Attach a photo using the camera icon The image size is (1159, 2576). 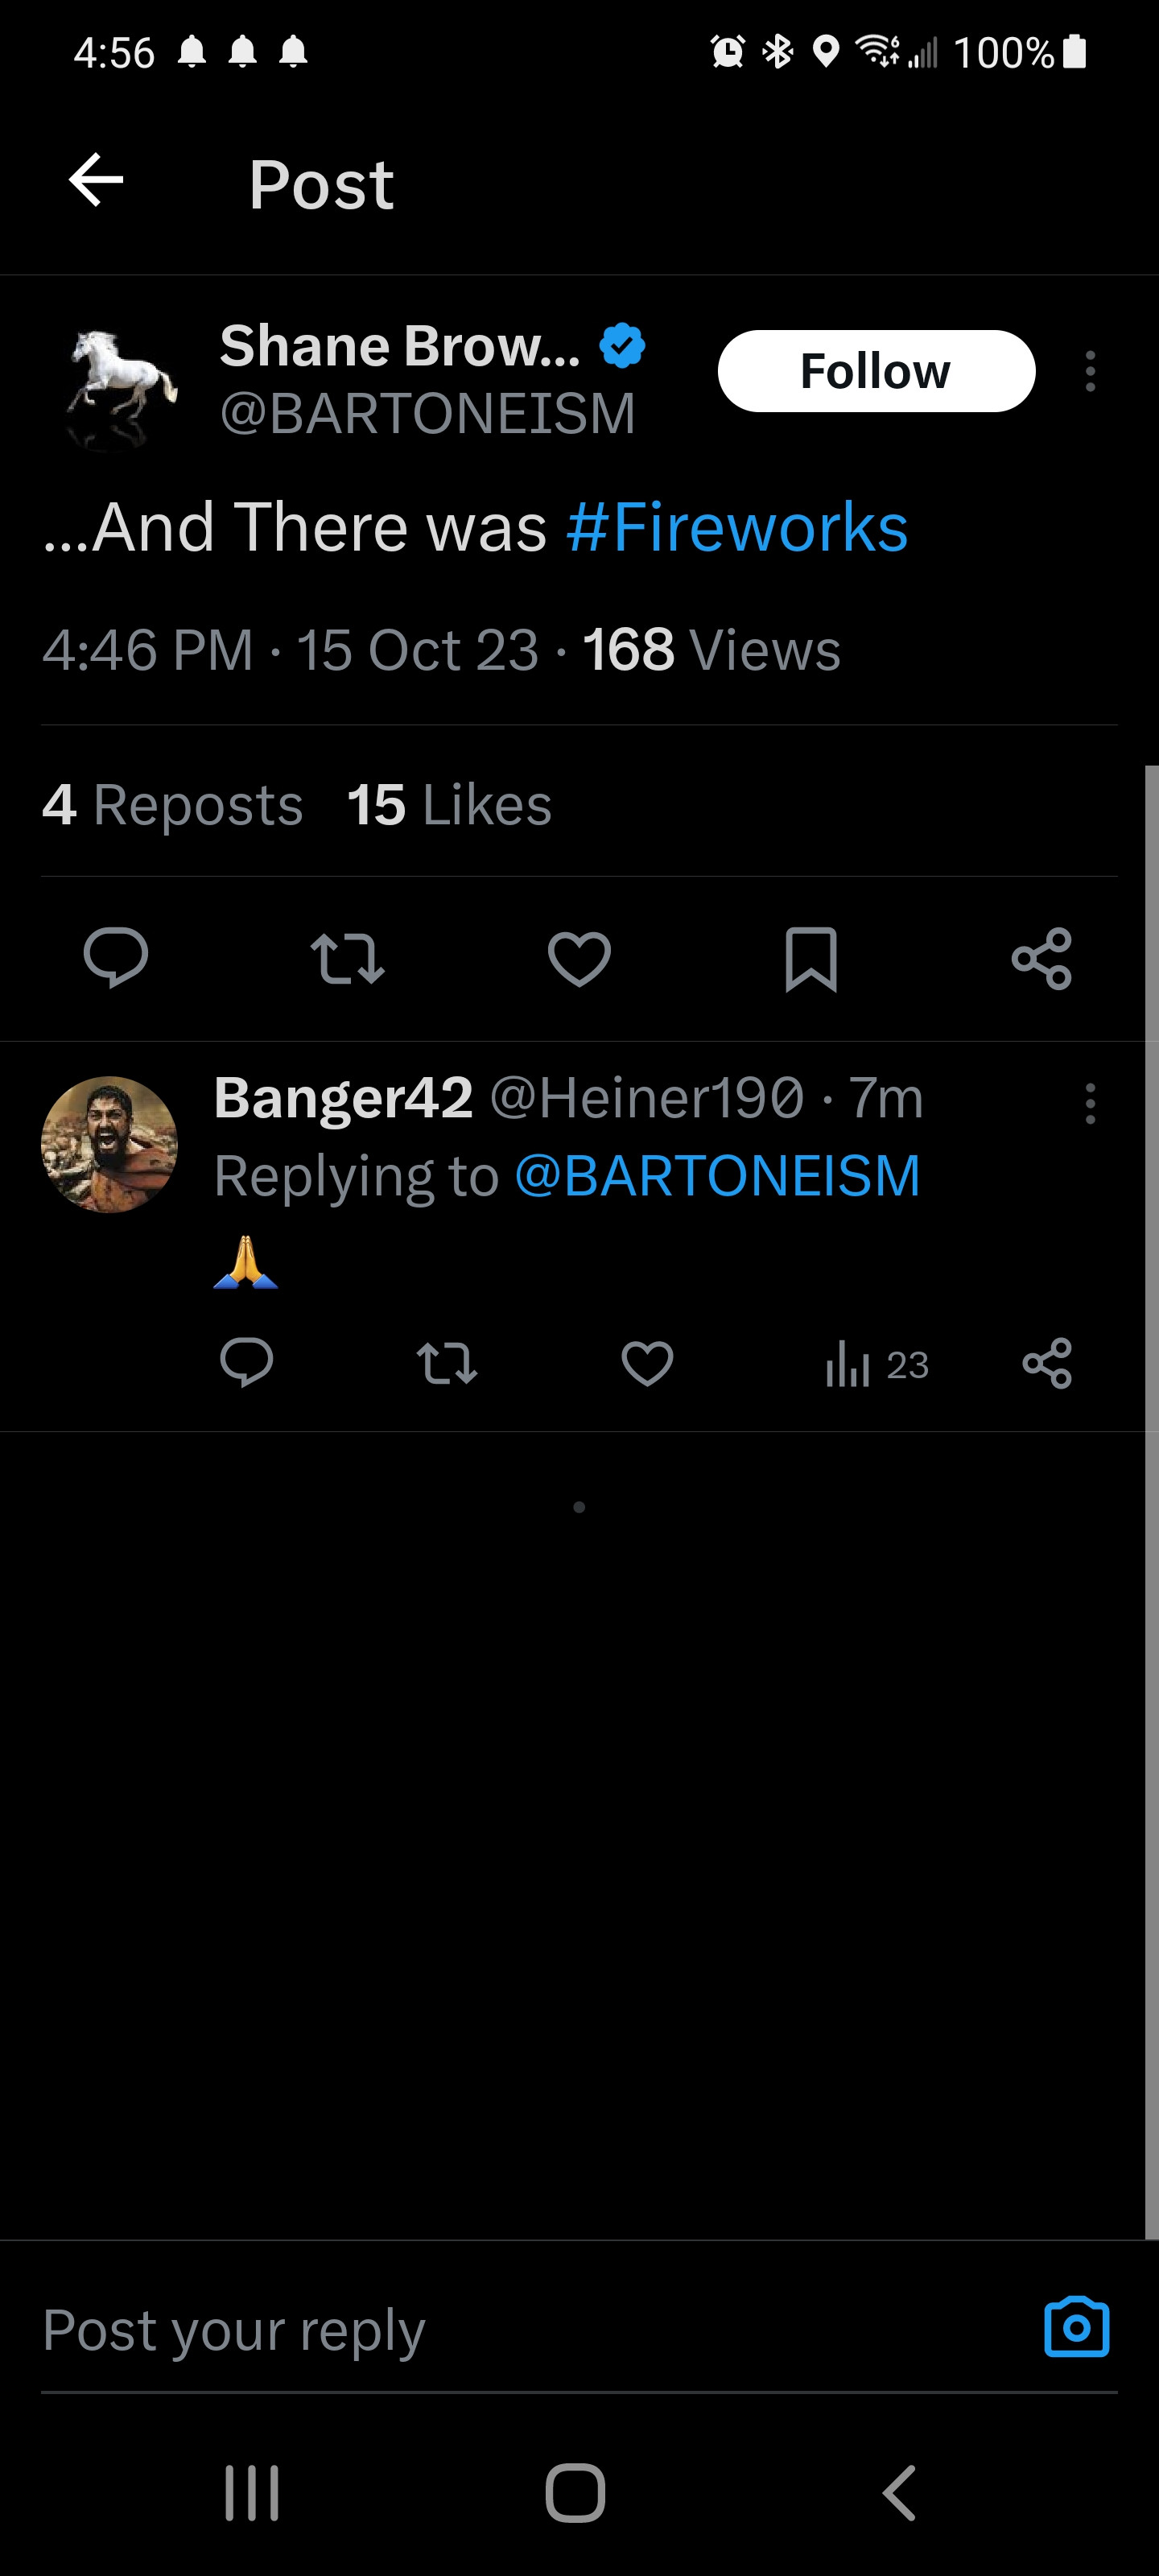pyautogui.click(x=1076, y=2328)
